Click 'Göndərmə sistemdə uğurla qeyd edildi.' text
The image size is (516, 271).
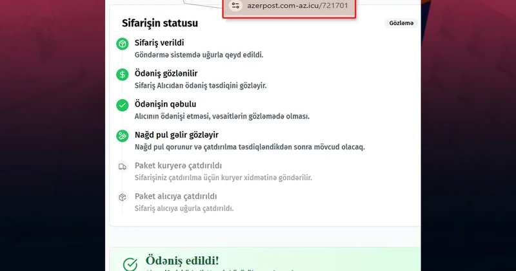tap(199, 55)
